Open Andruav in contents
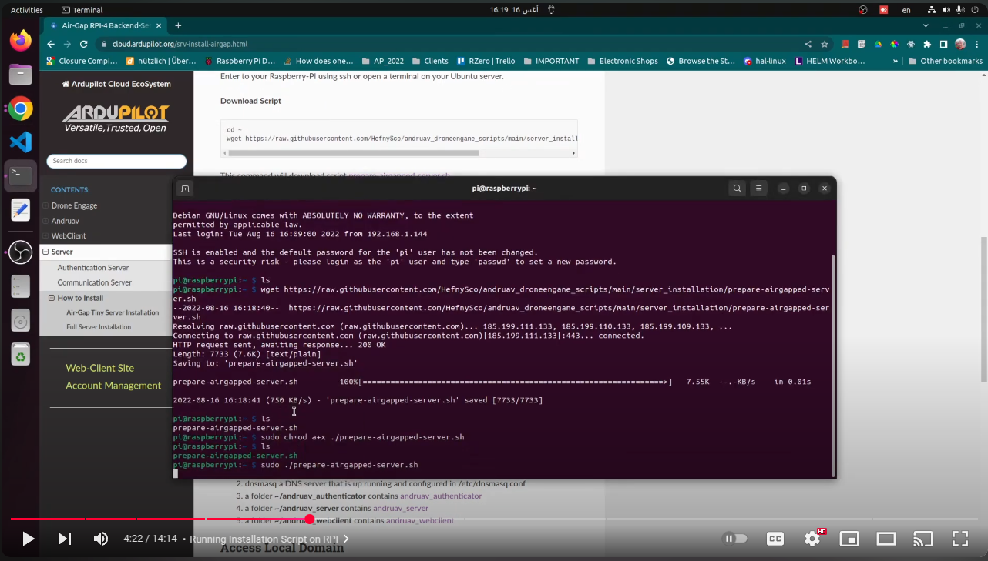This screenshot has width=988, height=561. click(x=65, y=221)
